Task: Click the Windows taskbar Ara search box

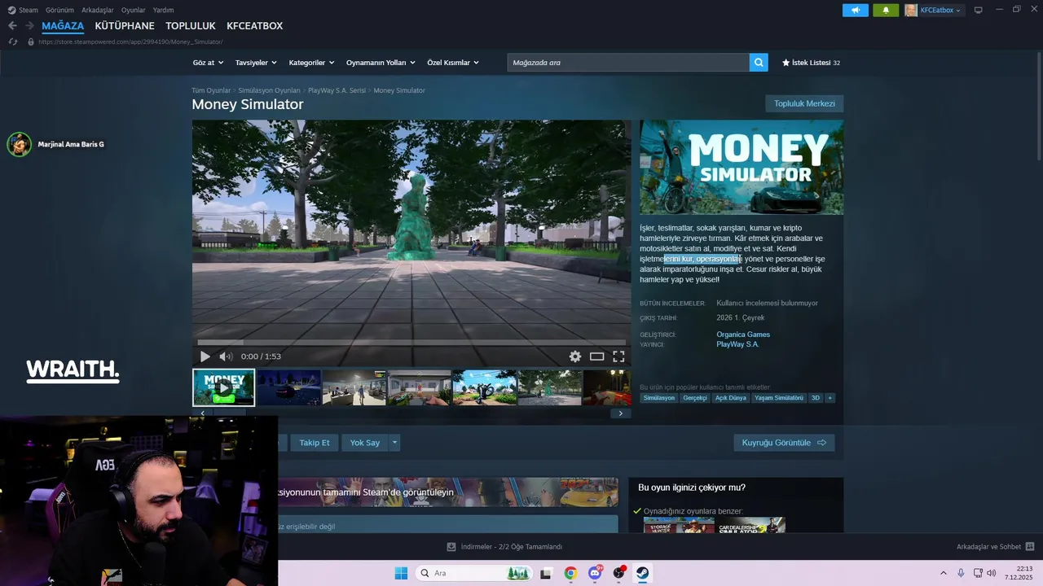Action: coord(473,573)
